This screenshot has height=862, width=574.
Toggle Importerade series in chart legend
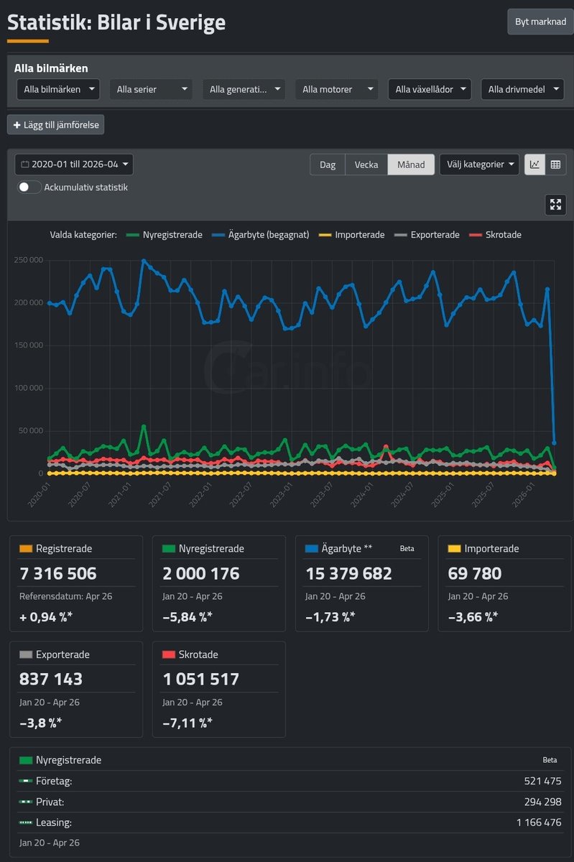click(x=351, y=235)
